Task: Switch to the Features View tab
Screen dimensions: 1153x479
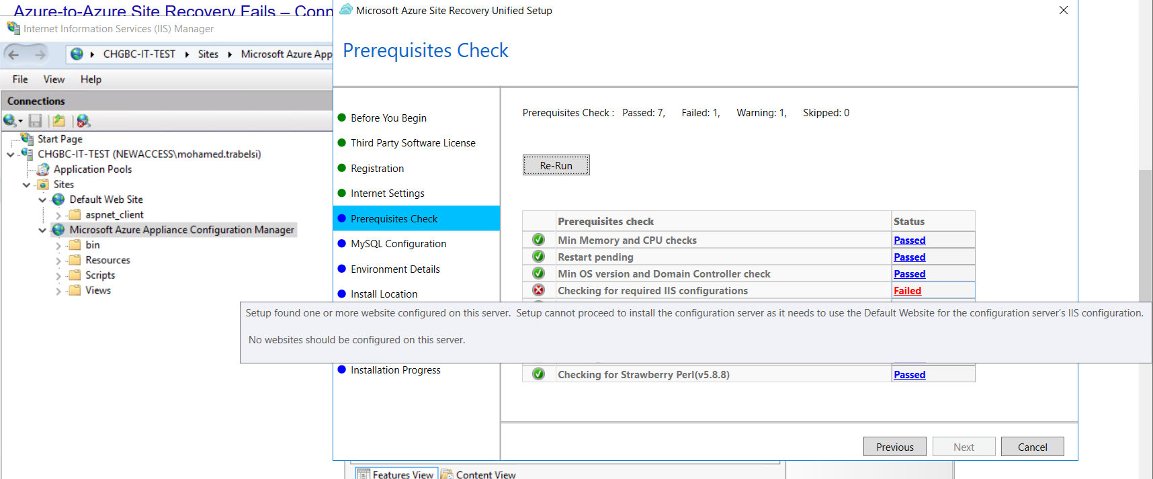Action: 396,474
